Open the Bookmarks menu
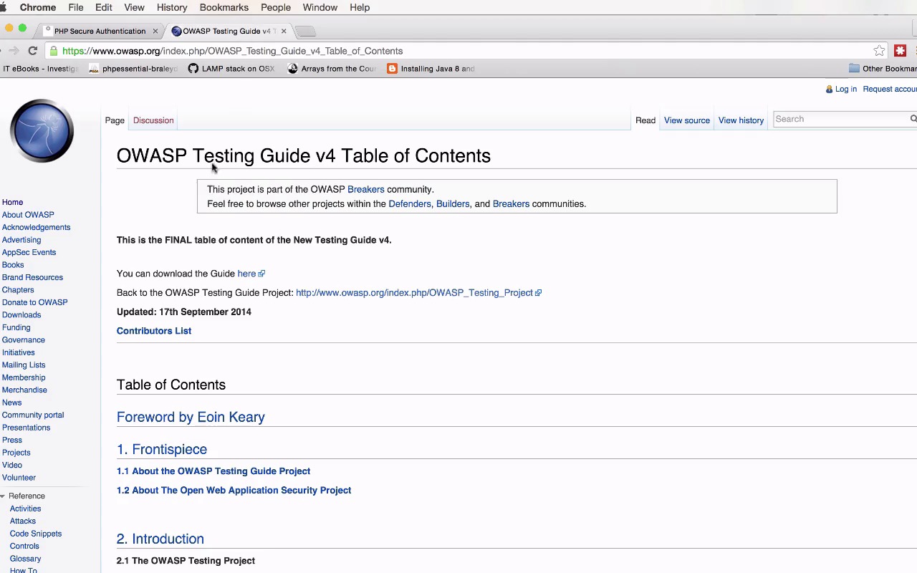 click(x=224, y=7)
